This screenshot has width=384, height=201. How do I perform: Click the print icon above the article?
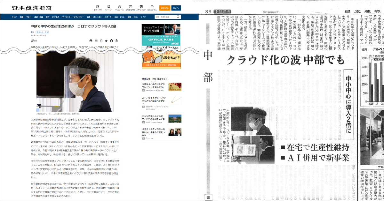(91, 41)
